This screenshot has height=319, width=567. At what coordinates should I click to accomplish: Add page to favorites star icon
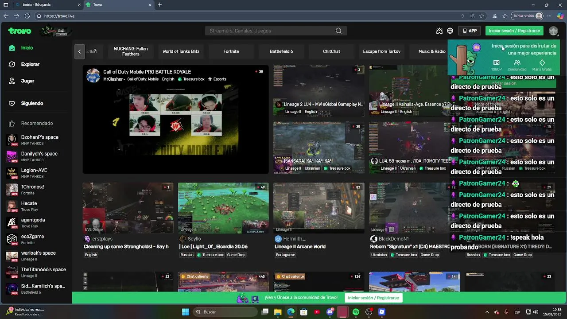tap(482, 16)
